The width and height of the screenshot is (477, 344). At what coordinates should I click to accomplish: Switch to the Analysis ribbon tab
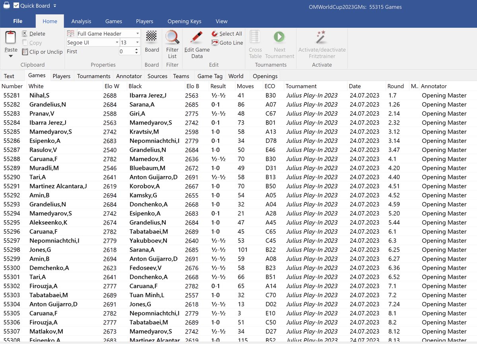81,21
